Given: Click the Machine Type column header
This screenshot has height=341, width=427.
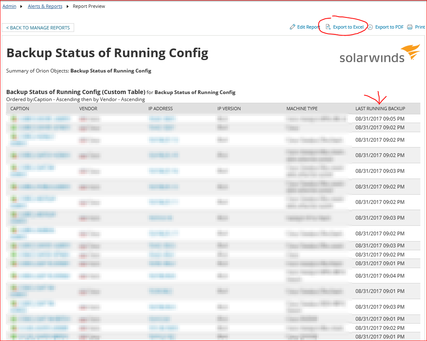Looking at the screenshot, I should coord(302,109).
